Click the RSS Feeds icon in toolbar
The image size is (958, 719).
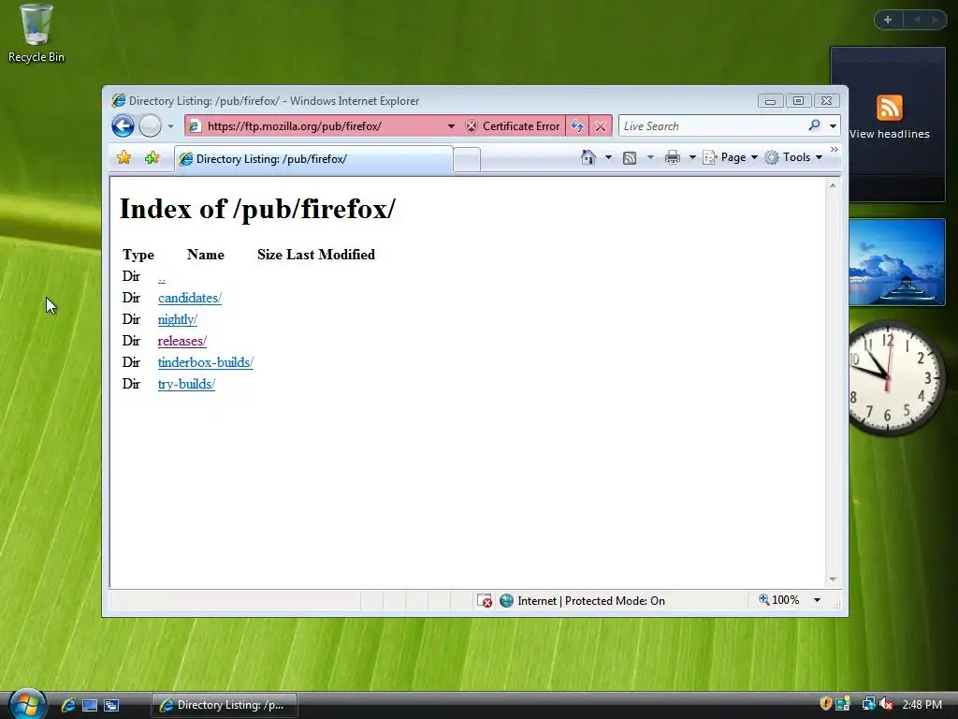click(x=630, y=157)
